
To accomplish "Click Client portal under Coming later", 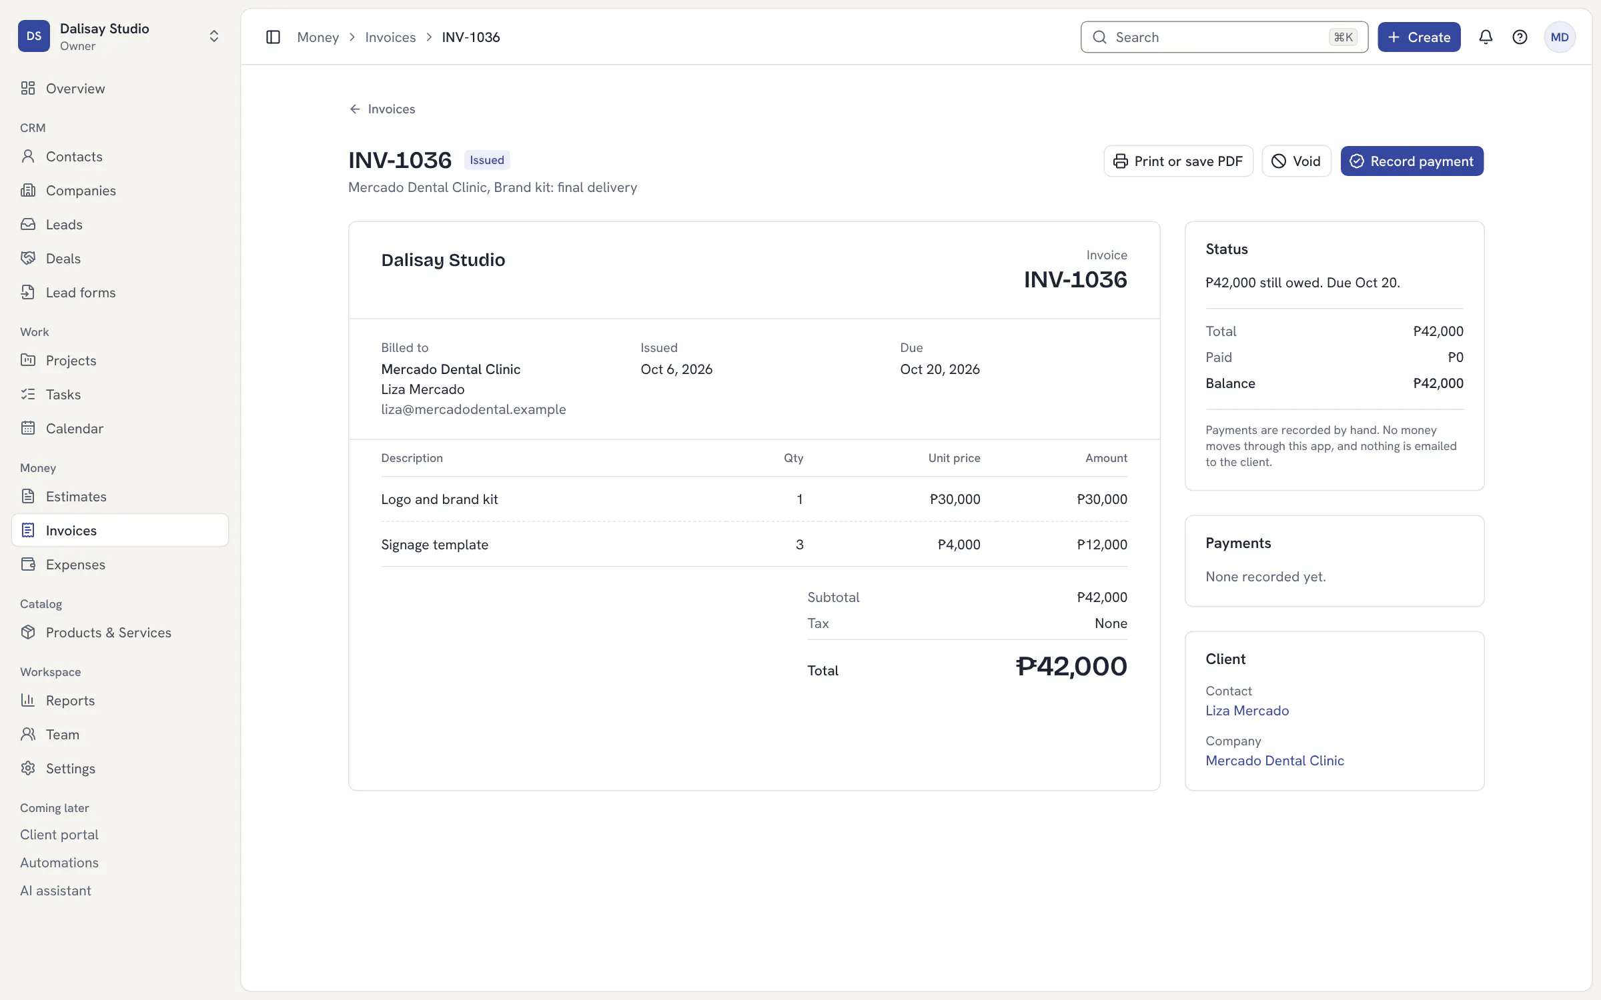I will click(x=59, y=835).
